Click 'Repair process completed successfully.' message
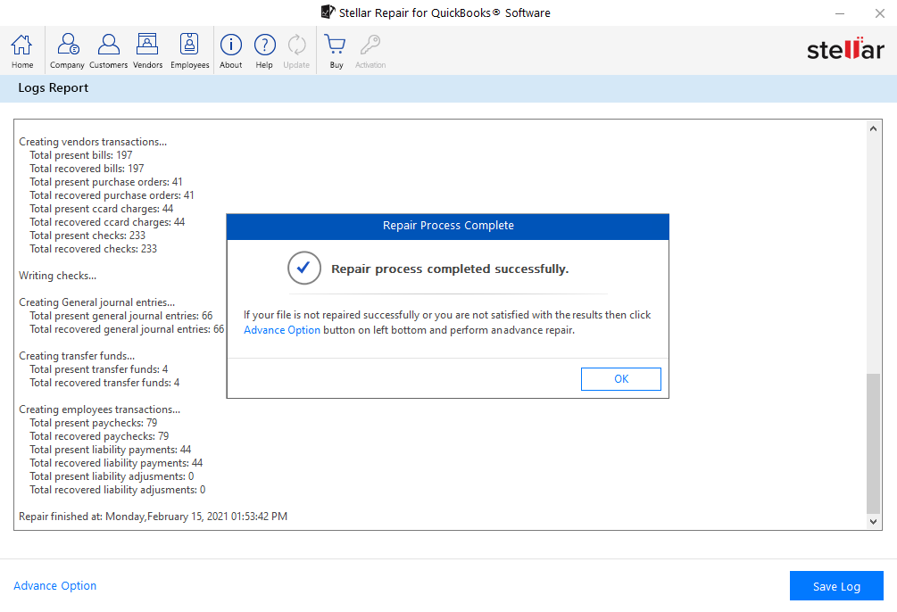The height and width of the screenshot is (612, 897). 450,269
